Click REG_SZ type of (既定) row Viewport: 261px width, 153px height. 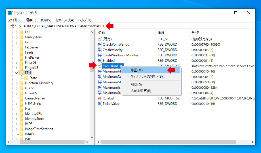[x=163, y=39]
